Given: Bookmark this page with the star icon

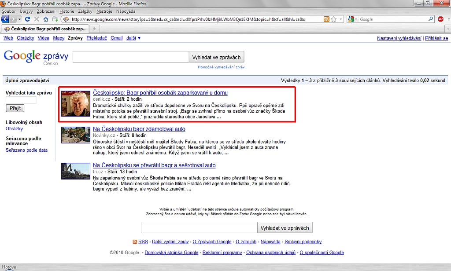Looking at the screenshot, I should [334, 19].
